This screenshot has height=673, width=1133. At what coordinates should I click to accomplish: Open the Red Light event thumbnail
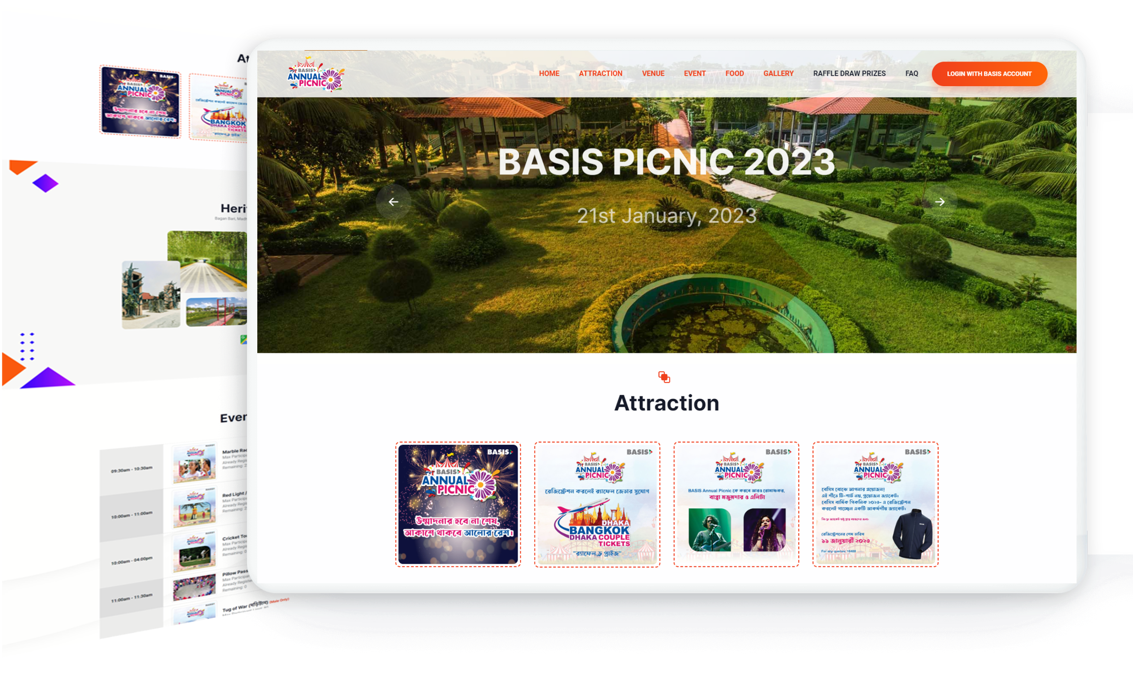194,508
